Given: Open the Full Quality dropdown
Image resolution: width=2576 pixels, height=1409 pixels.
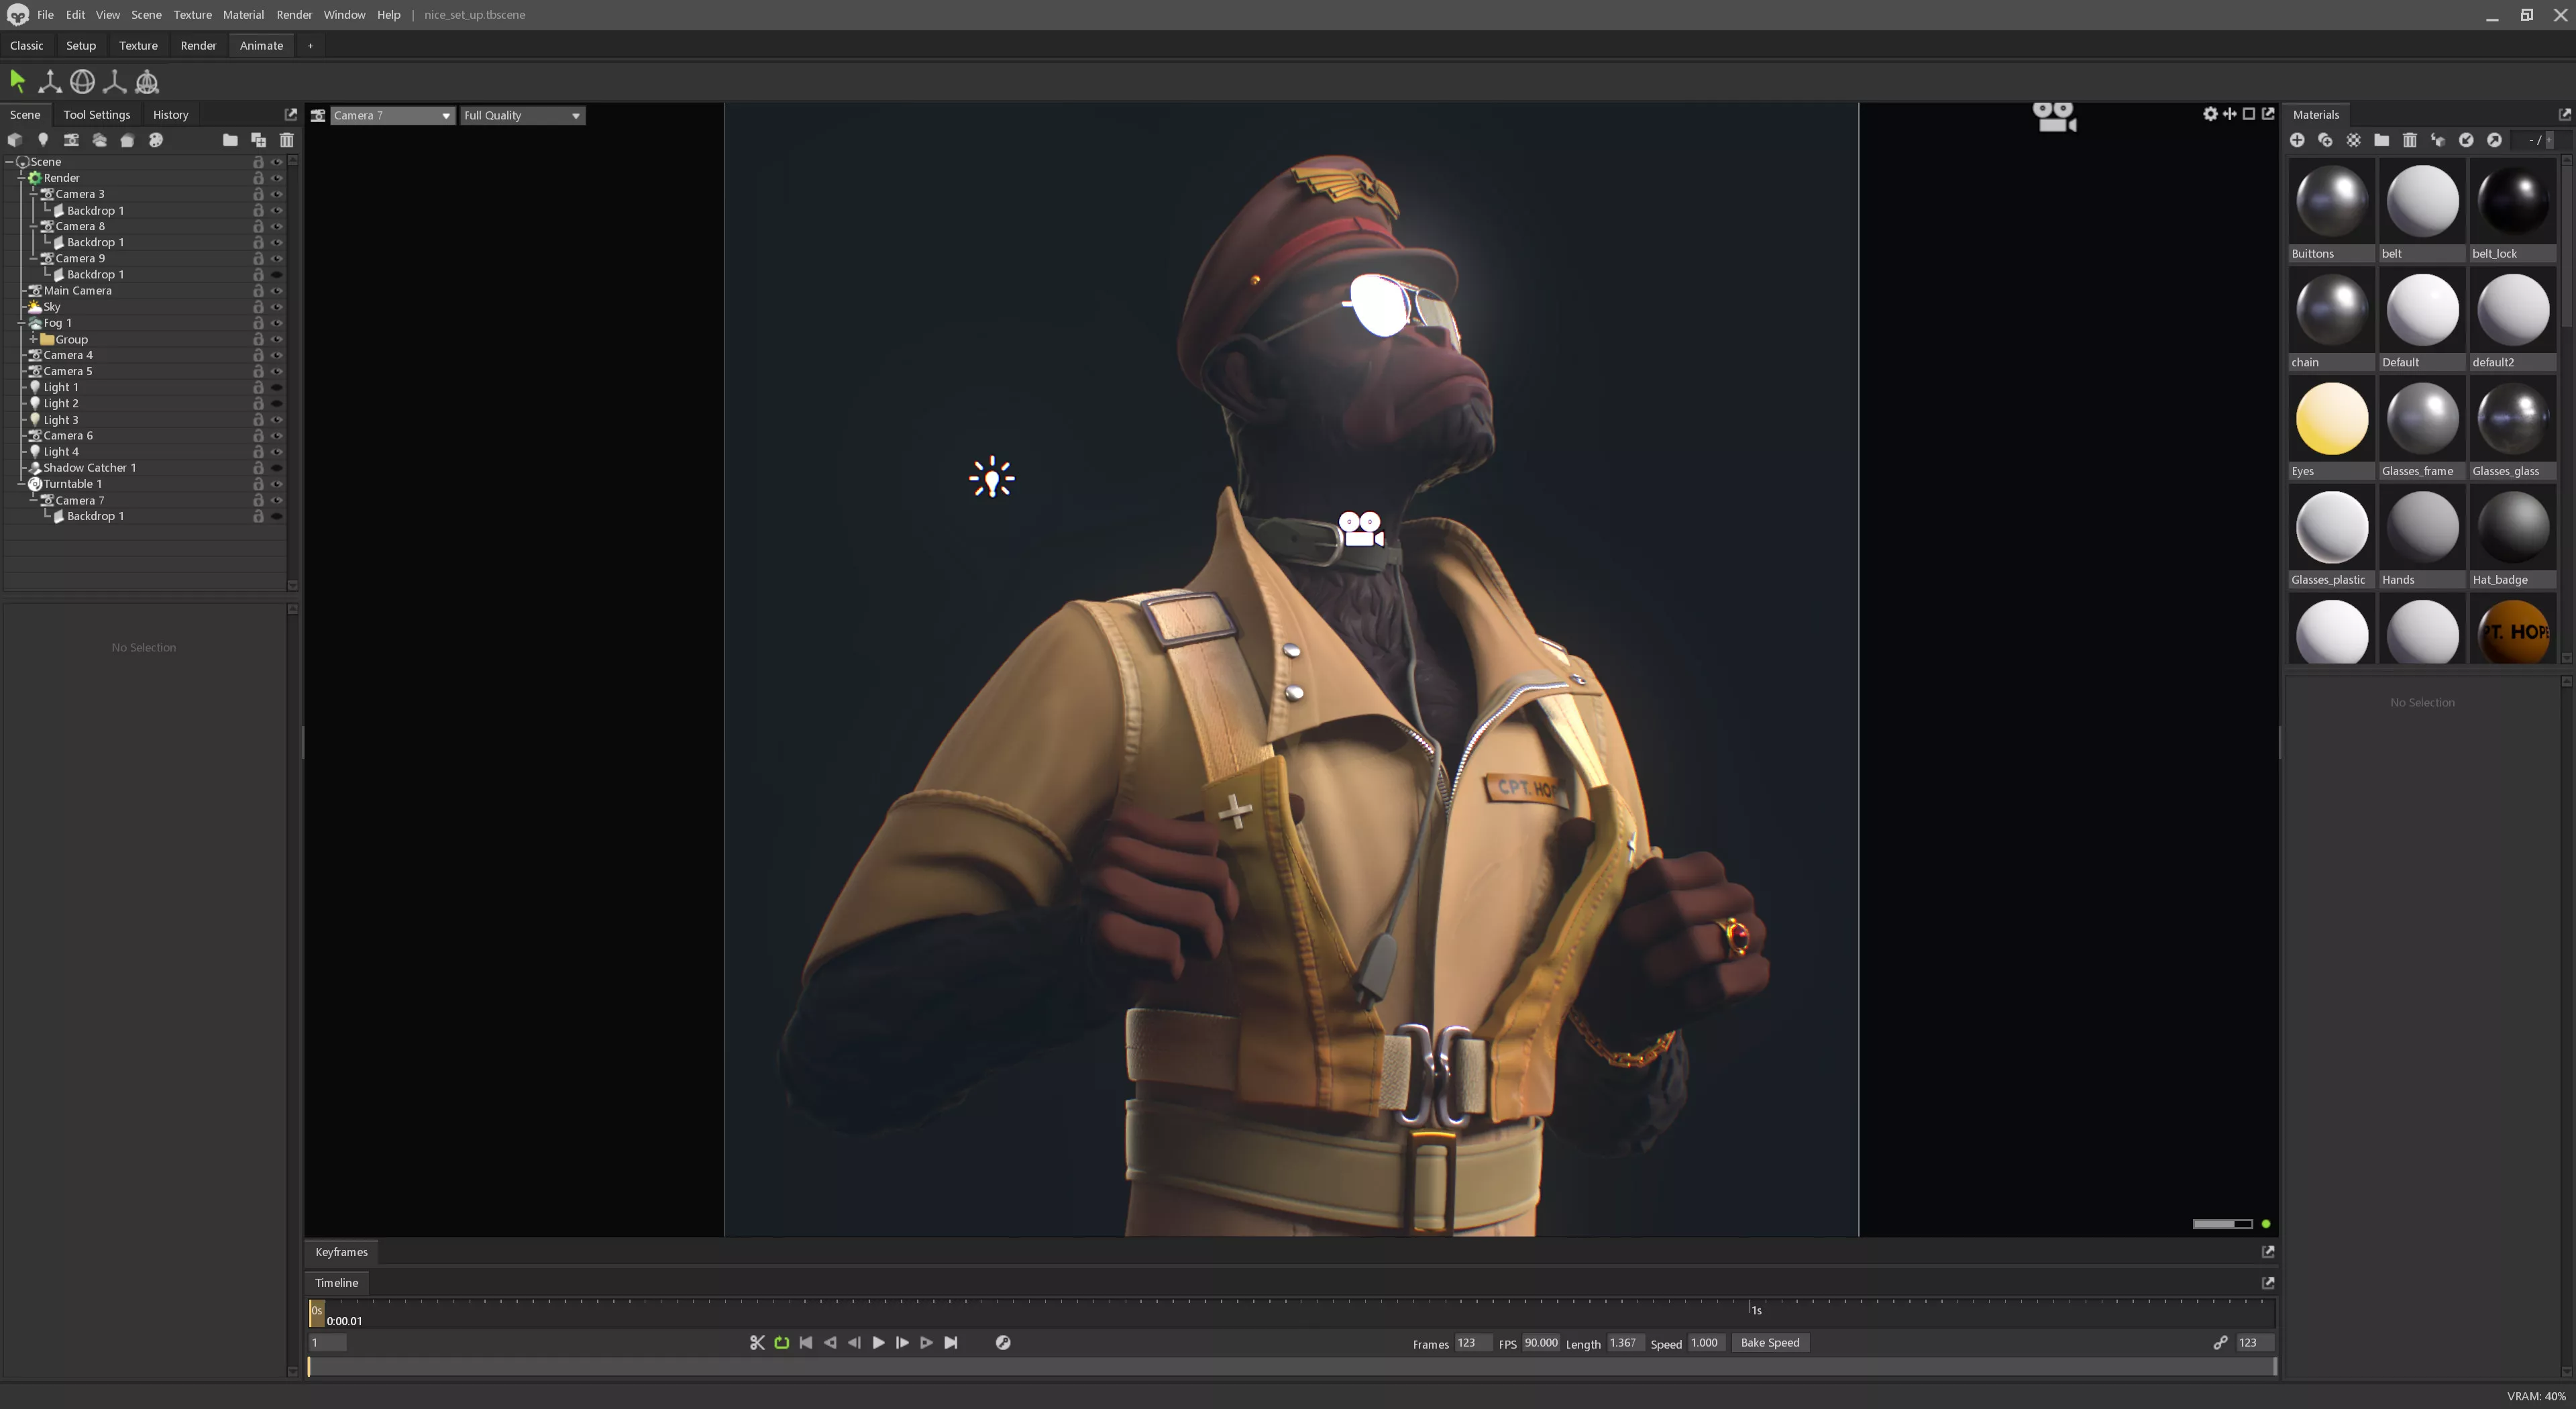Looking at the screenshot, I should (521, 116).
